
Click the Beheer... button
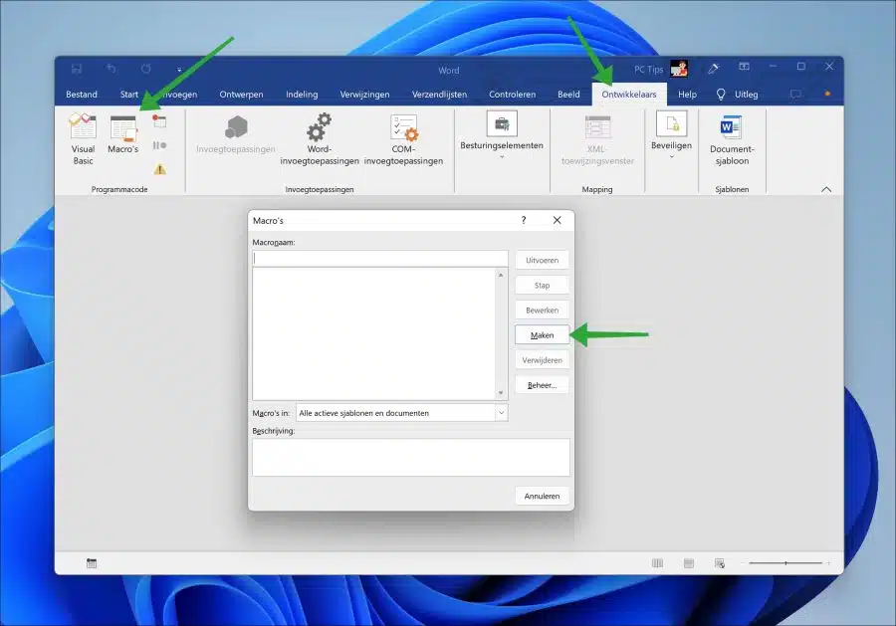coord(542,385)
